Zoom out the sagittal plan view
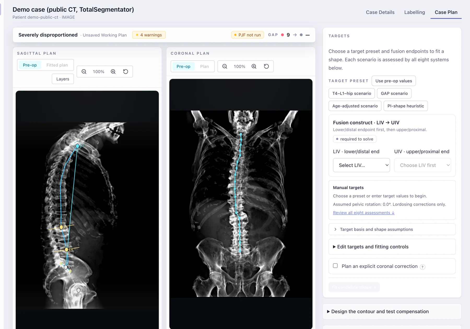This screenshot has height=329, width=470. pyautogui.click(x=84, y=72)
